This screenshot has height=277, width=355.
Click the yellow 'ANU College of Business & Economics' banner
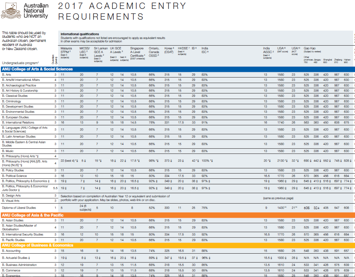(177, 245)
